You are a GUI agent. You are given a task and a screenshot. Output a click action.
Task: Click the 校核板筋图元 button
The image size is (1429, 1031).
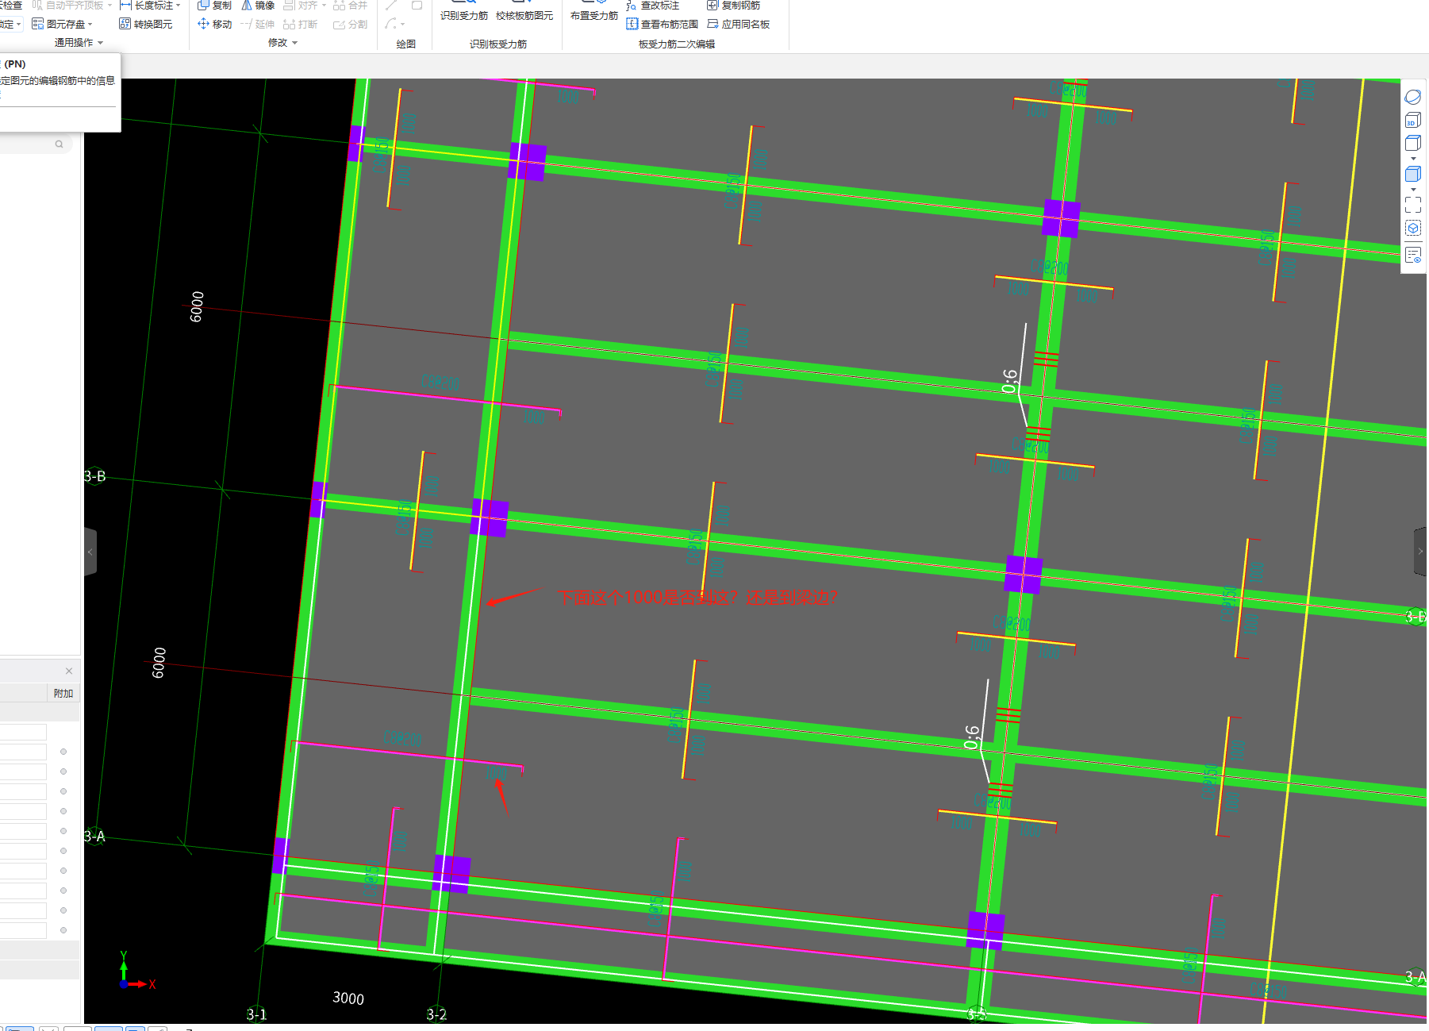[524, 11]
